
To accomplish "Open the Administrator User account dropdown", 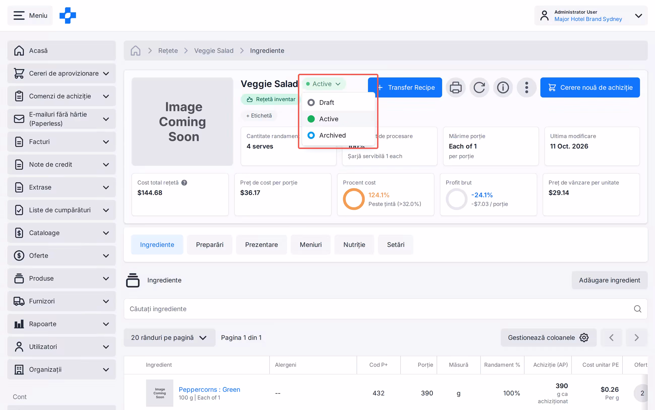I will point(591,15).
